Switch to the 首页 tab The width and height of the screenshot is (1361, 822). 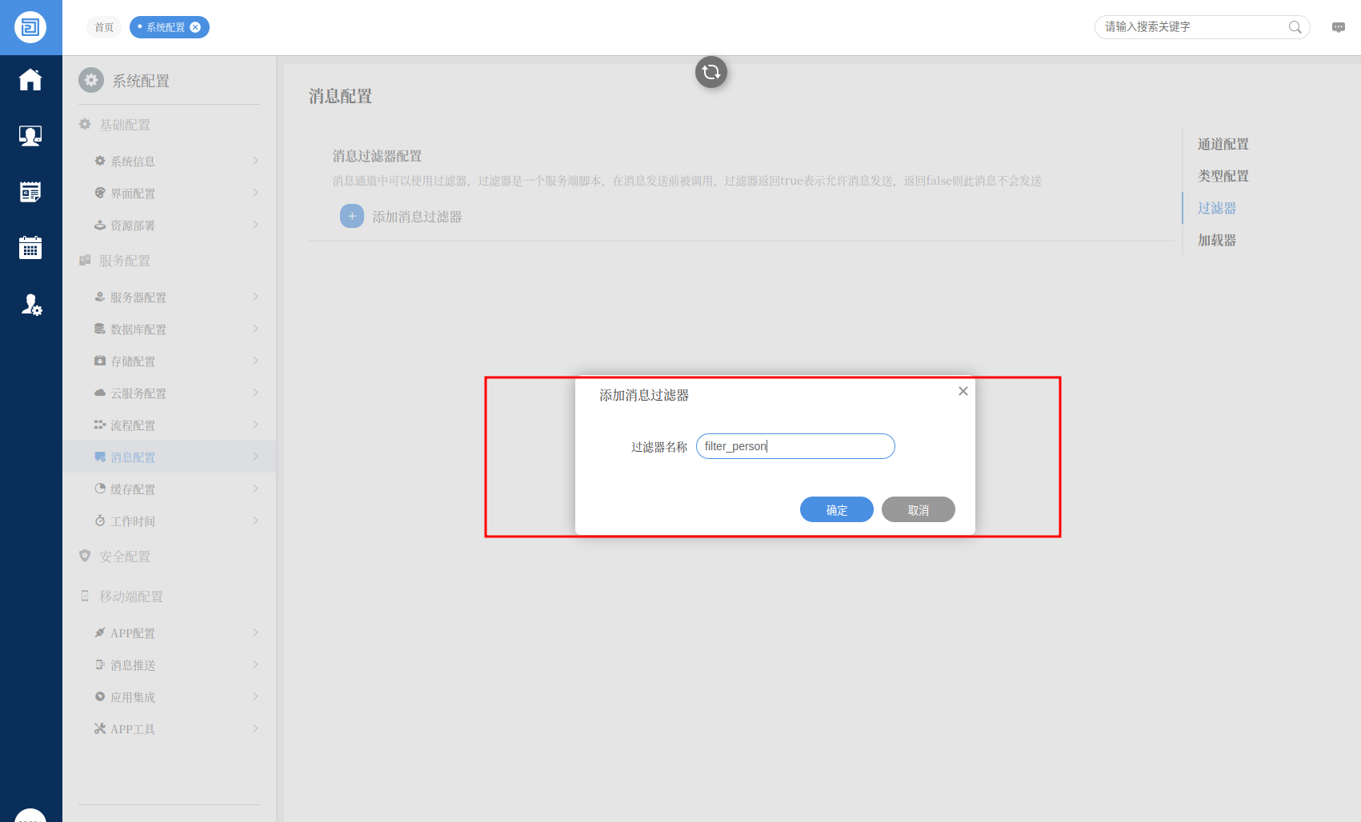coord(104,27)
